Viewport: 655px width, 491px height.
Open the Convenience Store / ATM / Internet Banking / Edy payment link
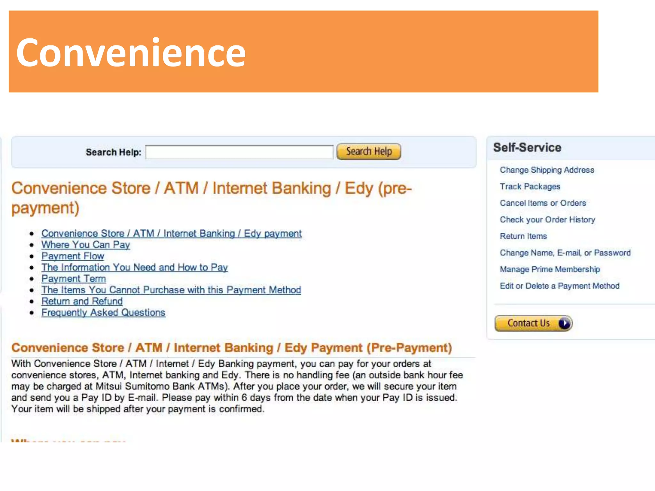point(171,233)
